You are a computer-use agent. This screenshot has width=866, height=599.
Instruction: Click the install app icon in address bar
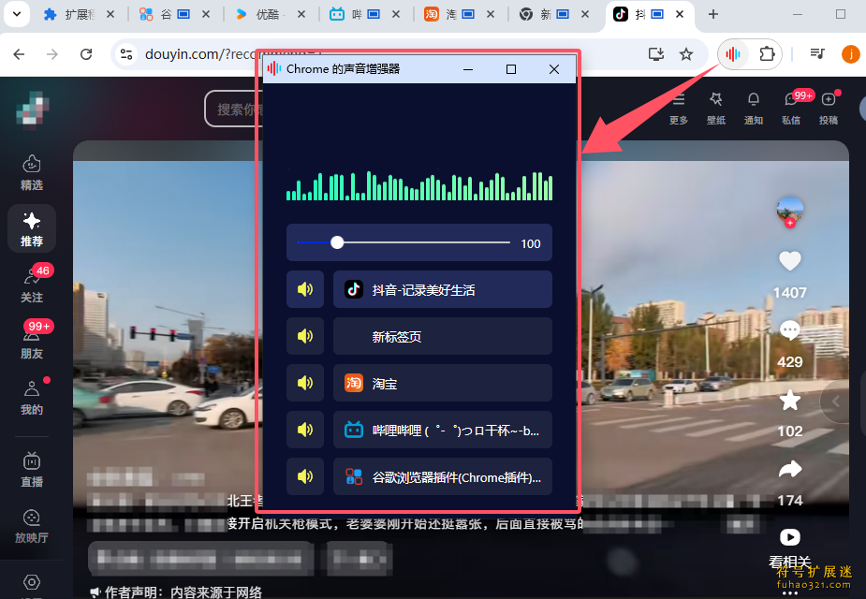pyautogui.click(x=656, y=54)
